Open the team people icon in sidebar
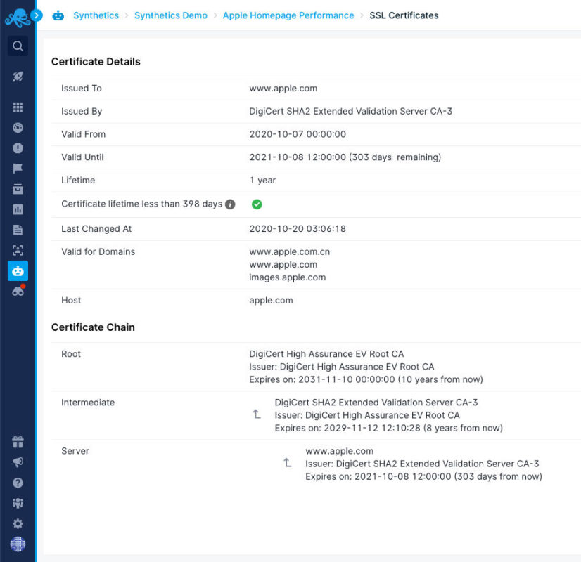Image resolution: width=581 pixels, height=562 pixels. coord(18,503)
